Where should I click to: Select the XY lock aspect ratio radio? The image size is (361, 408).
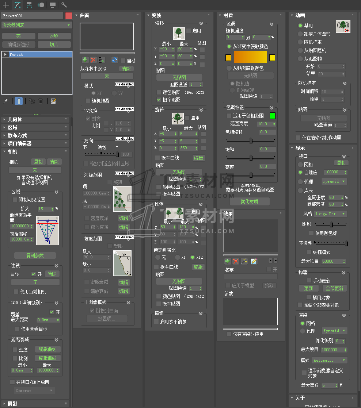(x=178, y=257)
